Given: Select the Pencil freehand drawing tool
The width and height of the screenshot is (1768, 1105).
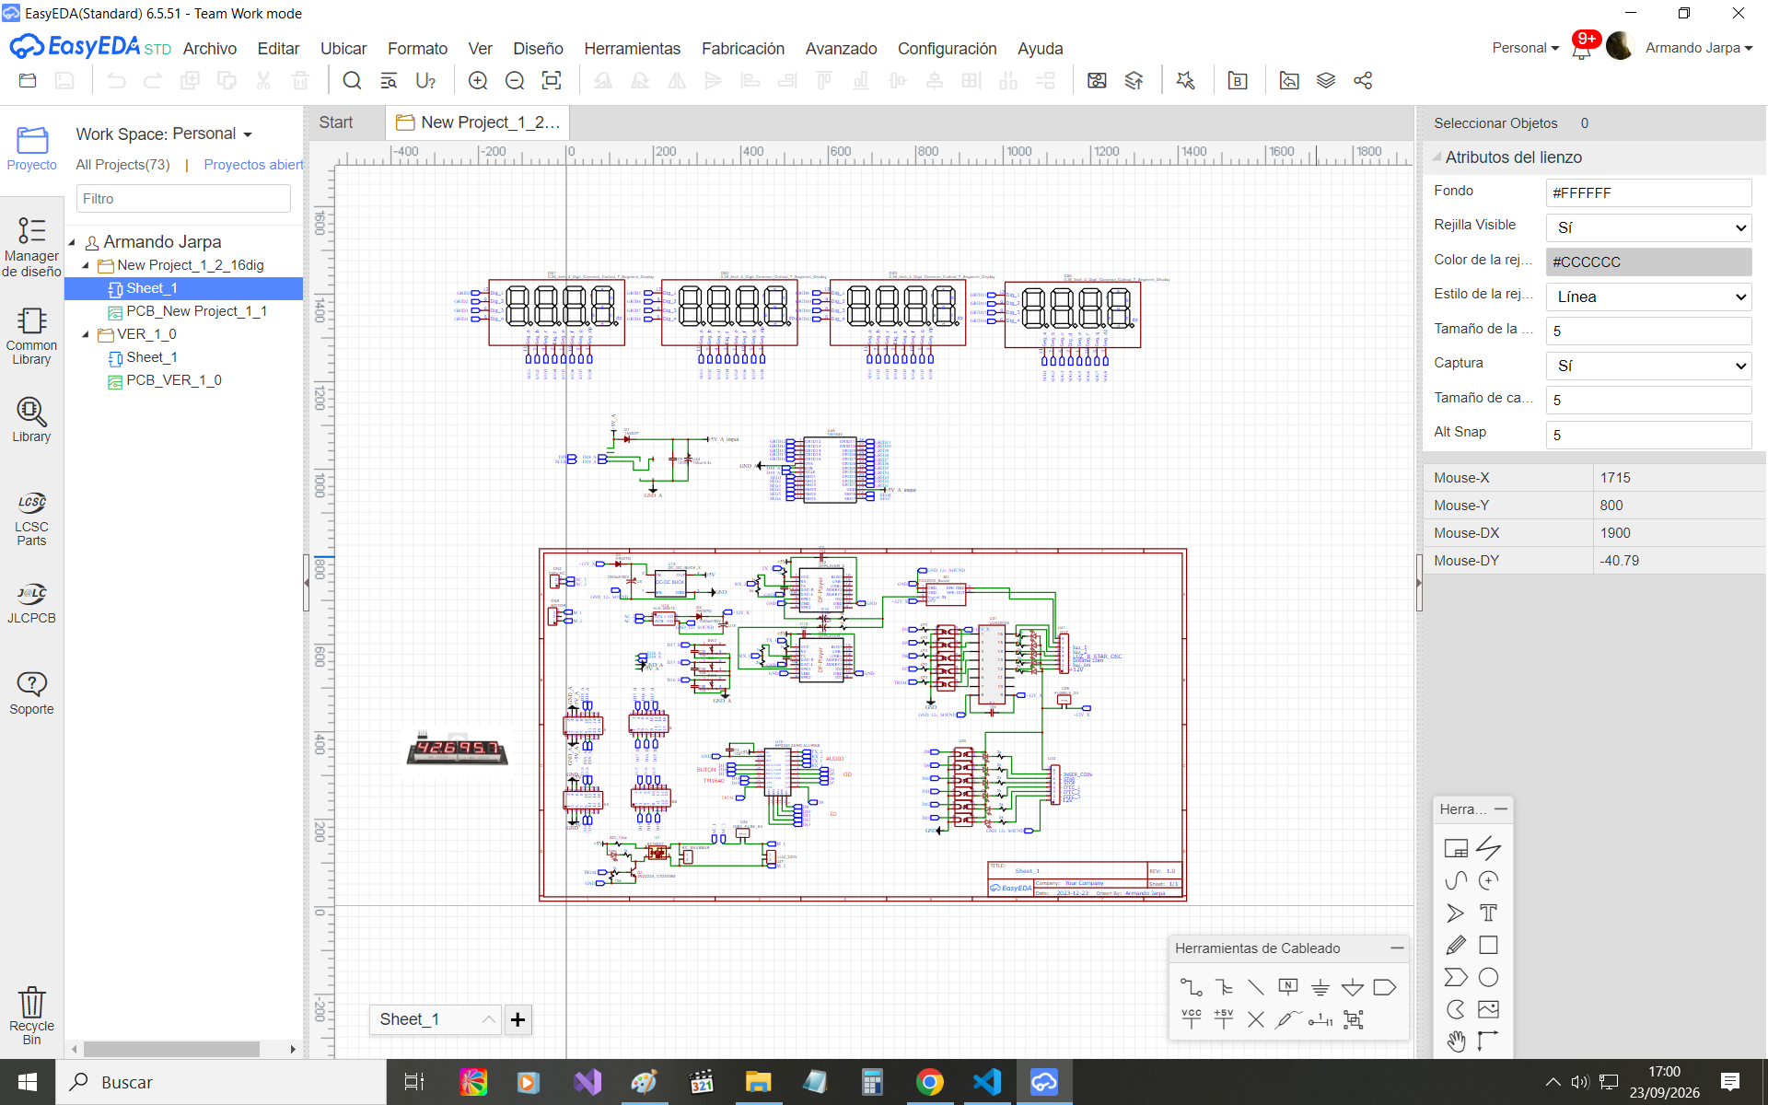Looking at the screenshot, I should pos(1456,945).
